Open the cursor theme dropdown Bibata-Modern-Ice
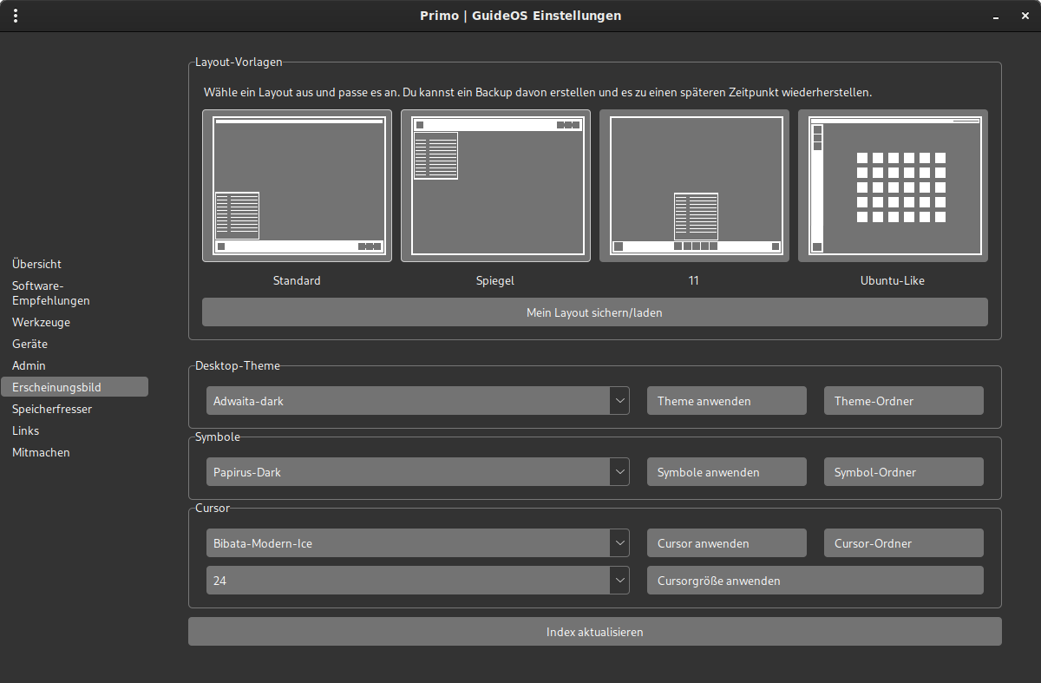Screen dimensions: 1041x683 point(417,543)
